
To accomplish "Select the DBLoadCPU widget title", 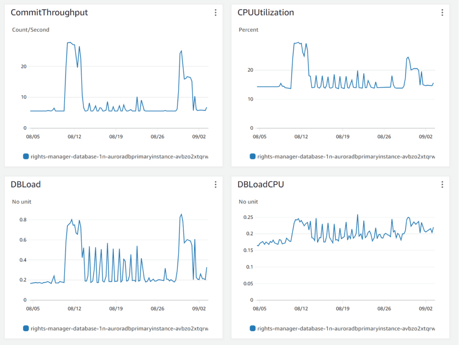I will 260,184.
